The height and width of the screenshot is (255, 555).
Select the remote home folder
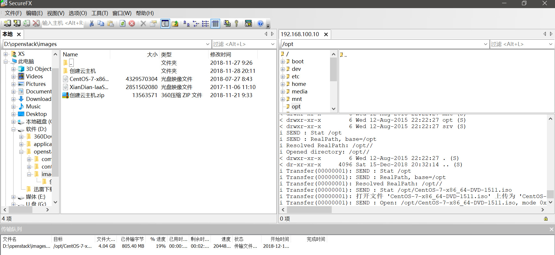tap(299, 84)
